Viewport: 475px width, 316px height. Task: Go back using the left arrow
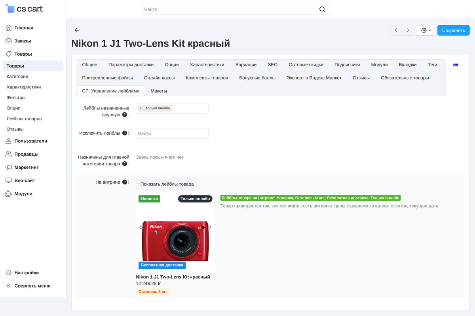click(x=77, y=30)
